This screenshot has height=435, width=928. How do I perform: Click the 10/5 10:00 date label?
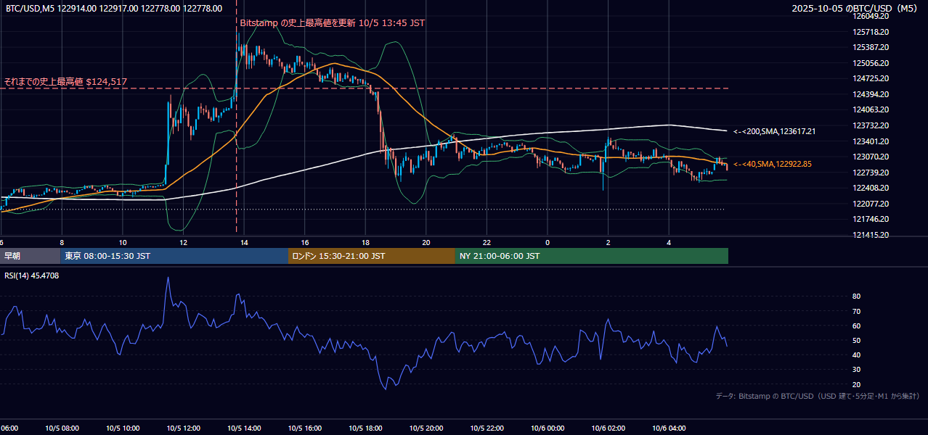[123, 428]
